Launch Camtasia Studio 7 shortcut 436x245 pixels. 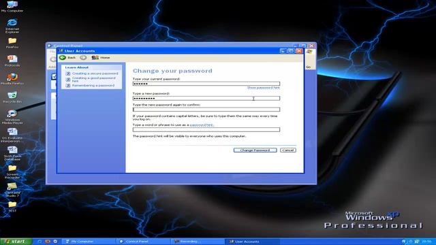point(12,190)
